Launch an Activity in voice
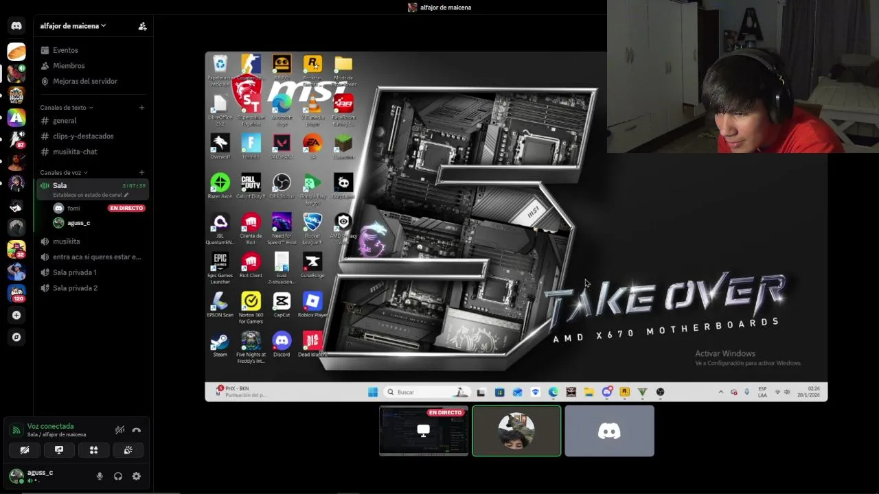This screenshot has width=879, height=494. coord(93,450)
